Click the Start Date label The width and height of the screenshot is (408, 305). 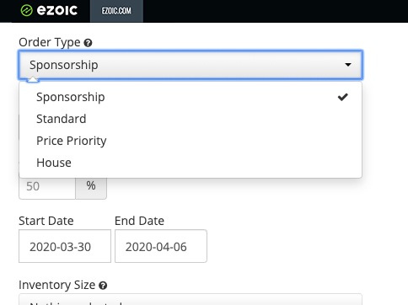46,221
